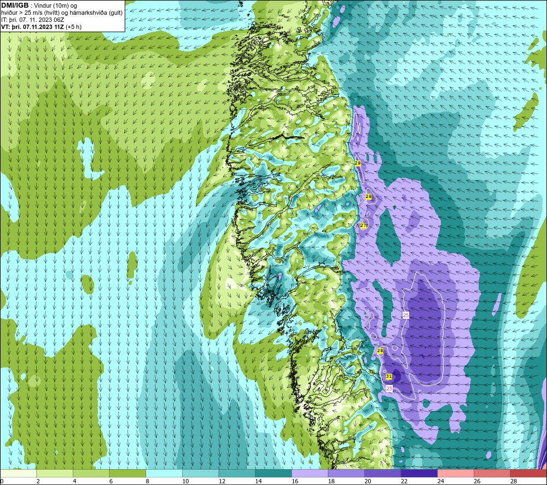
Task: Click the legend tick number 28
Action: click(514, 481)
